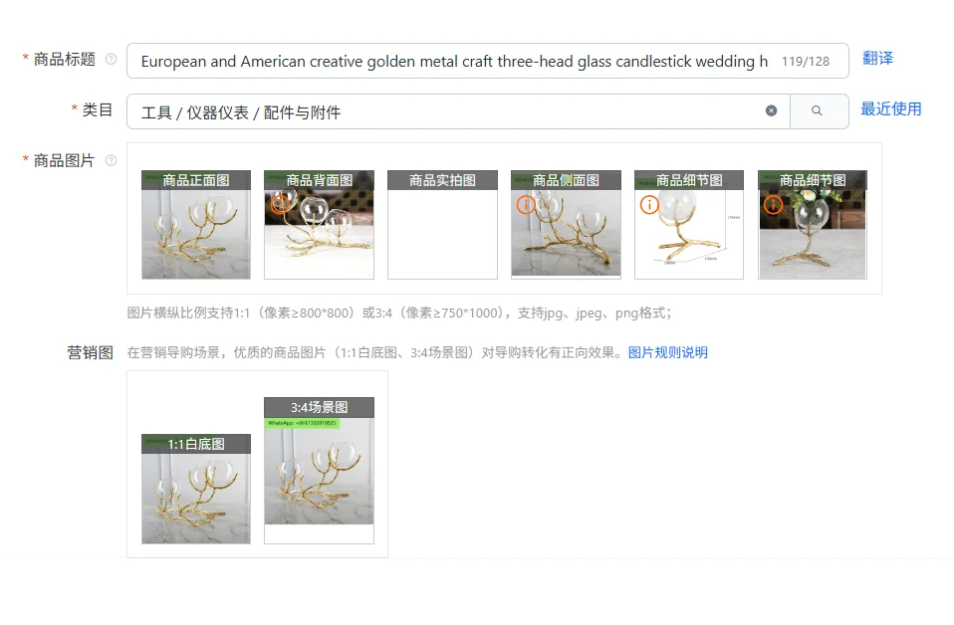Image resolution: width=954 pixels, height=625 pixels.
Task: Open the 图片规则说明 link
Action: click(668, 352)
